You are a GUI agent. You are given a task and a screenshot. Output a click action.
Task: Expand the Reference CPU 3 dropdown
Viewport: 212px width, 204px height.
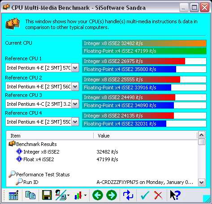click(x=75, y=104)
